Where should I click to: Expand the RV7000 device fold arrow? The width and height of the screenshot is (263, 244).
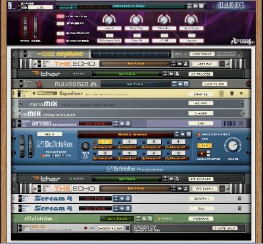pos(14,123)
